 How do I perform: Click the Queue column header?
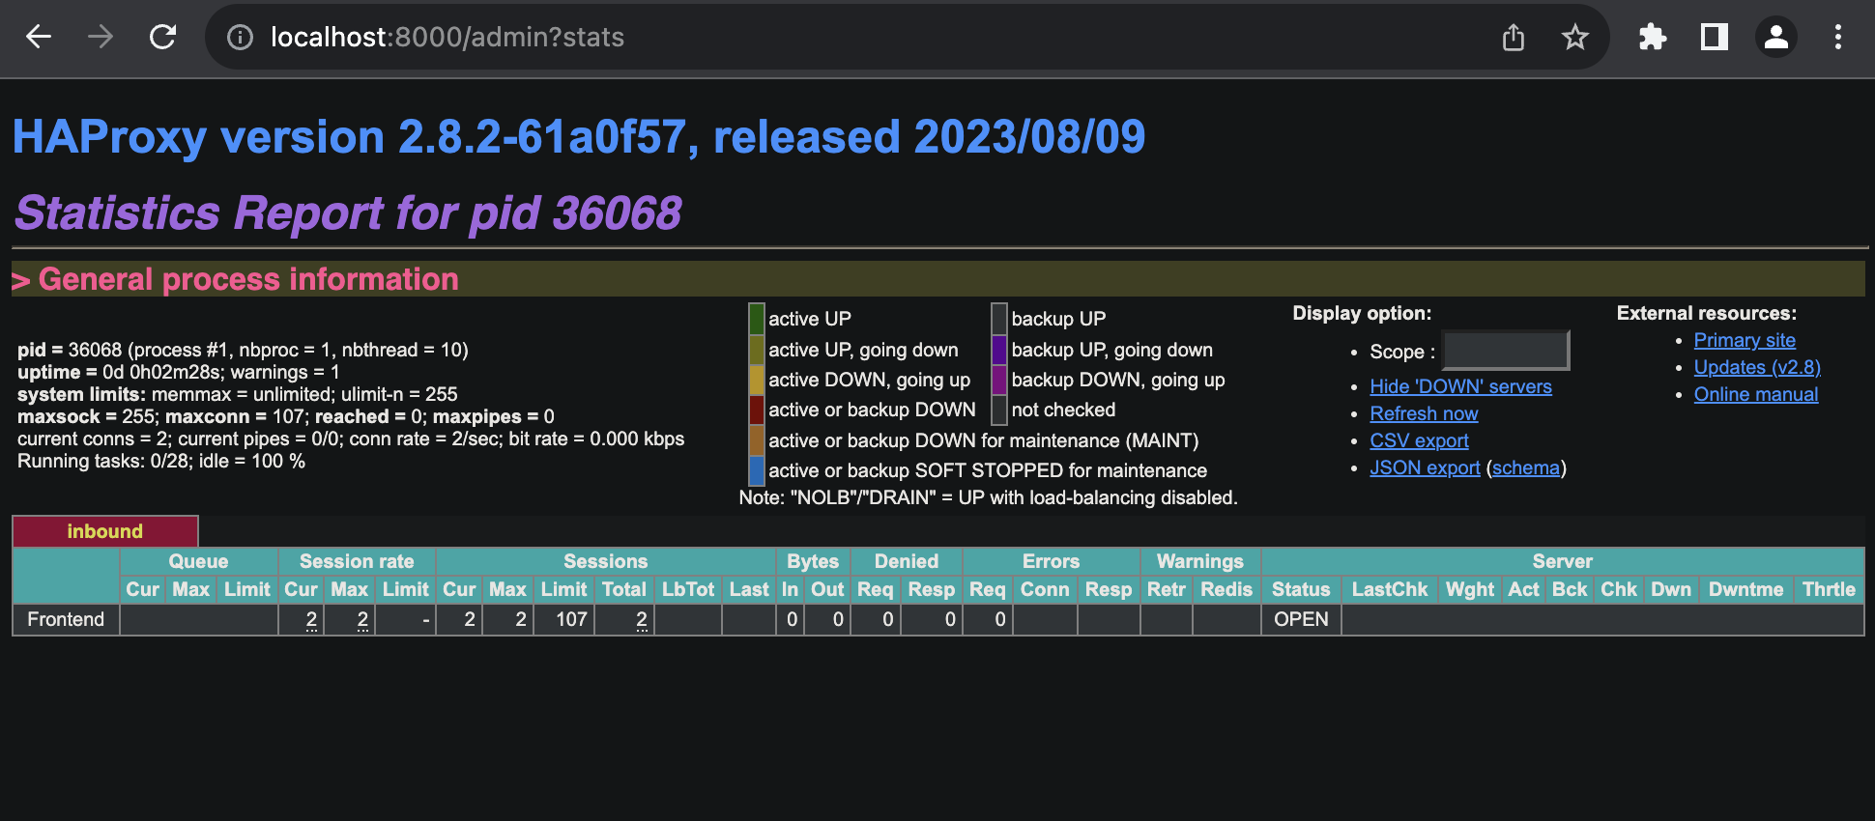(x=198, y=561)
